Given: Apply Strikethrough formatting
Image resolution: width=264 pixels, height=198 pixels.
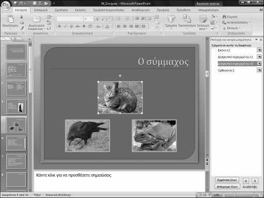Looking at the screenshot, I should 78,26.
